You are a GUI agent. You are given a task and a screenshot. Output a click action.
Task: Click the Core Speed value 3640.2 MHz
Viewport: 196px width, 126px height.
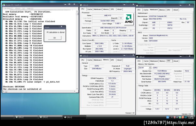pos(99,43)
